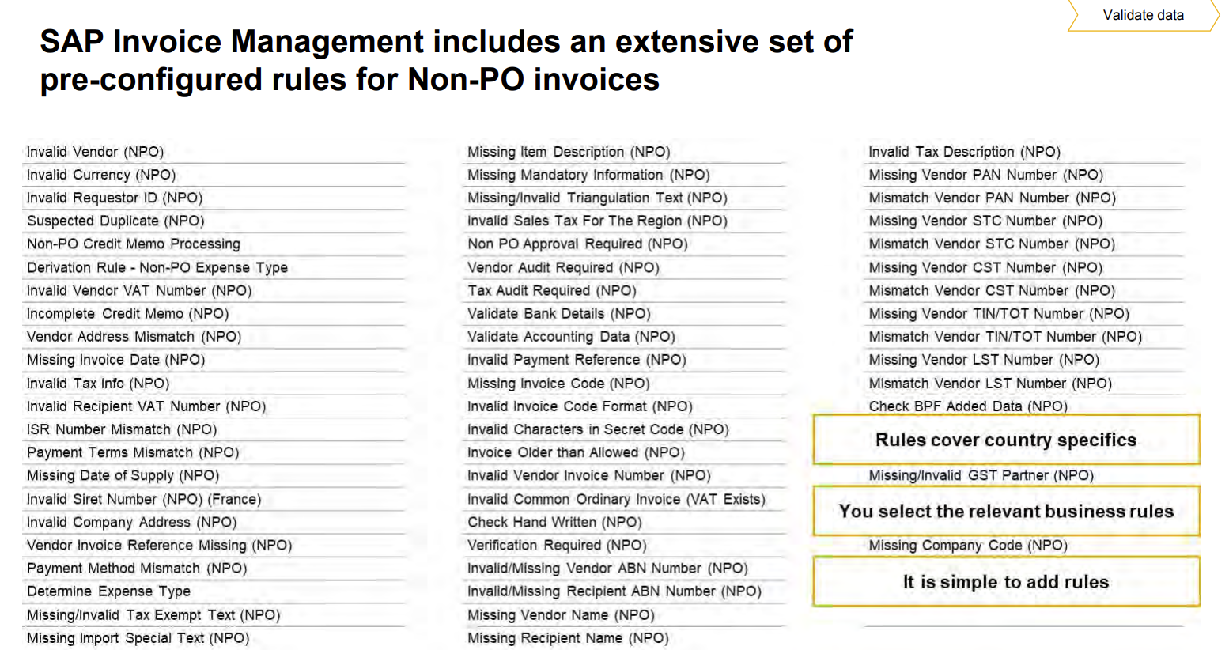Select 'Derivation Rule - Non-PO Expense Type'
1229x650 pixels.
pyautogui.click(x=157, y=267)
